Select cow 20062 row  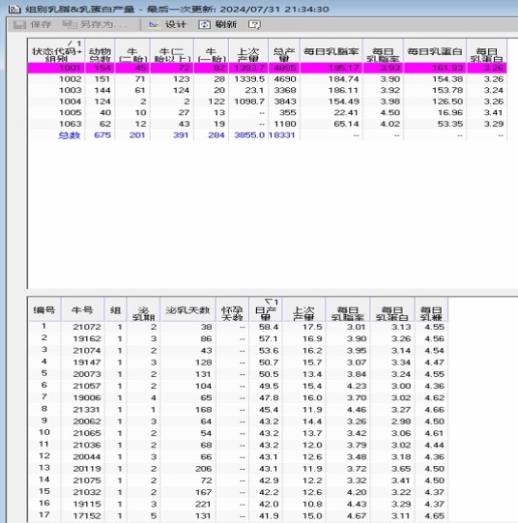(238, 421)
